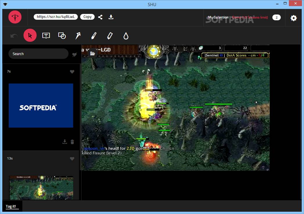Screen dimensions: 304x214
Task: Open My Collection
Action: [x=218, y=17]
